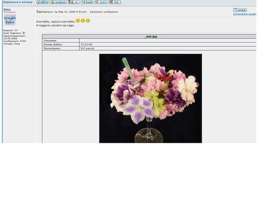Open the user's www website button
The height and width of the screenshot is (217, 266).
(x=101, y=2)
